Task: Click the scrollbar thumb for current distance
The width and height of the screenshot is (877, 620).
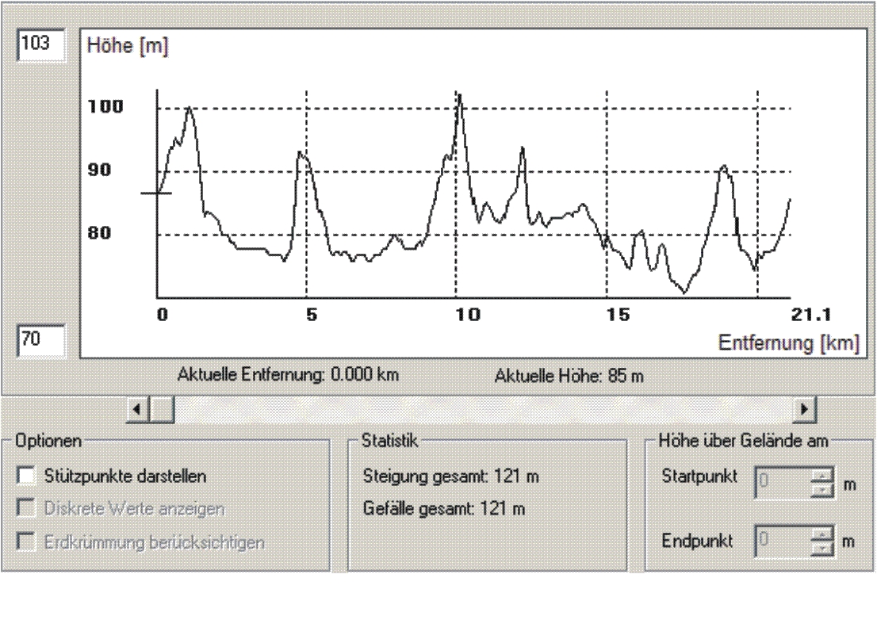Action: pos(163,410)
